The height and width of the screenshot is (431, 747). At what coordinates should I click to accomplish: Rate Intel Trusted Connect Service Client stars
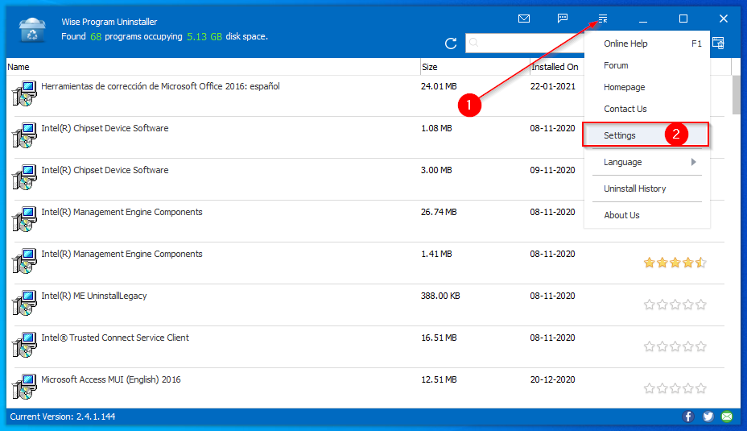click(675, 346)
